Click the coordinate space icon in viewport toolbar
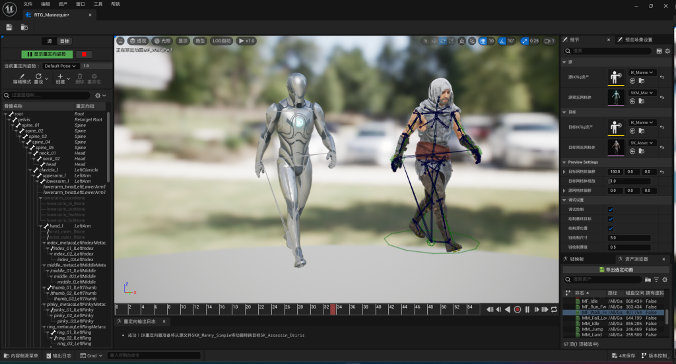The image size is (676, 364). [x=461, y=41]
